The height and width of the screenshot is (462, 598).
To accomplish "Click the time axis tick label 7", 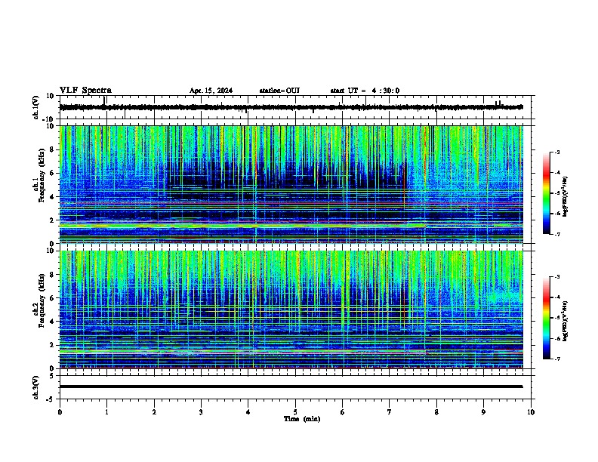I will tap(390, 412).
